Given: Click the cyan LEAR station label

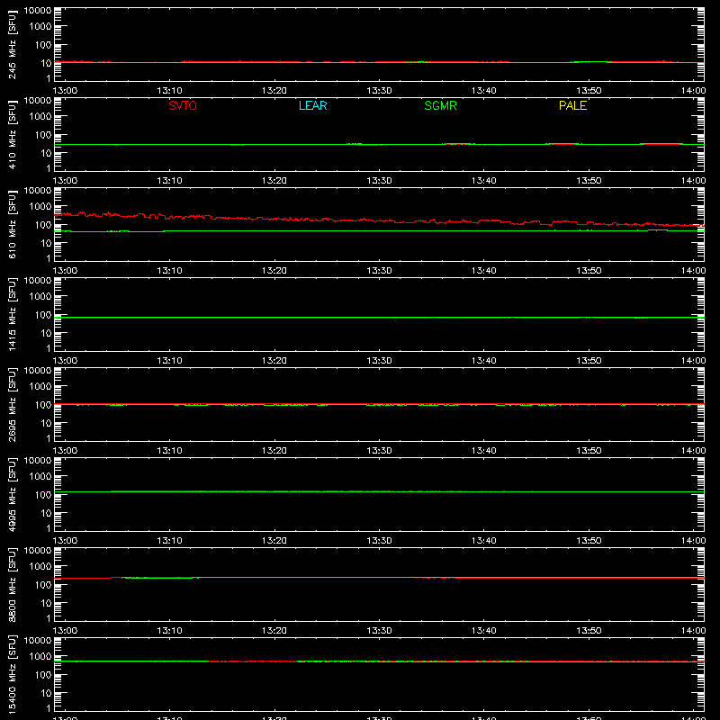Looking at the screenshot, I should point(312,105).
